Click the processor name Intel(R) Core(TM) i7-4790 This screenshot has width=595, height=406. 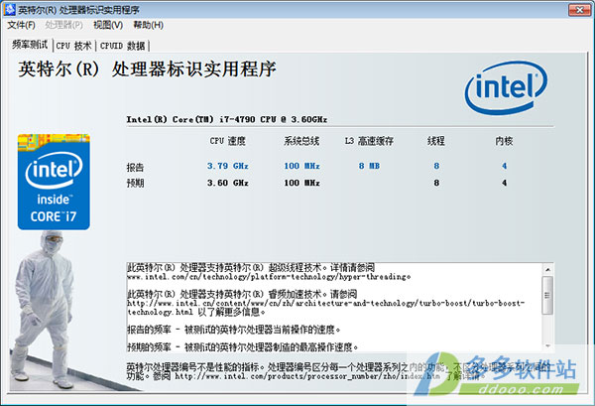coord(226,119)
